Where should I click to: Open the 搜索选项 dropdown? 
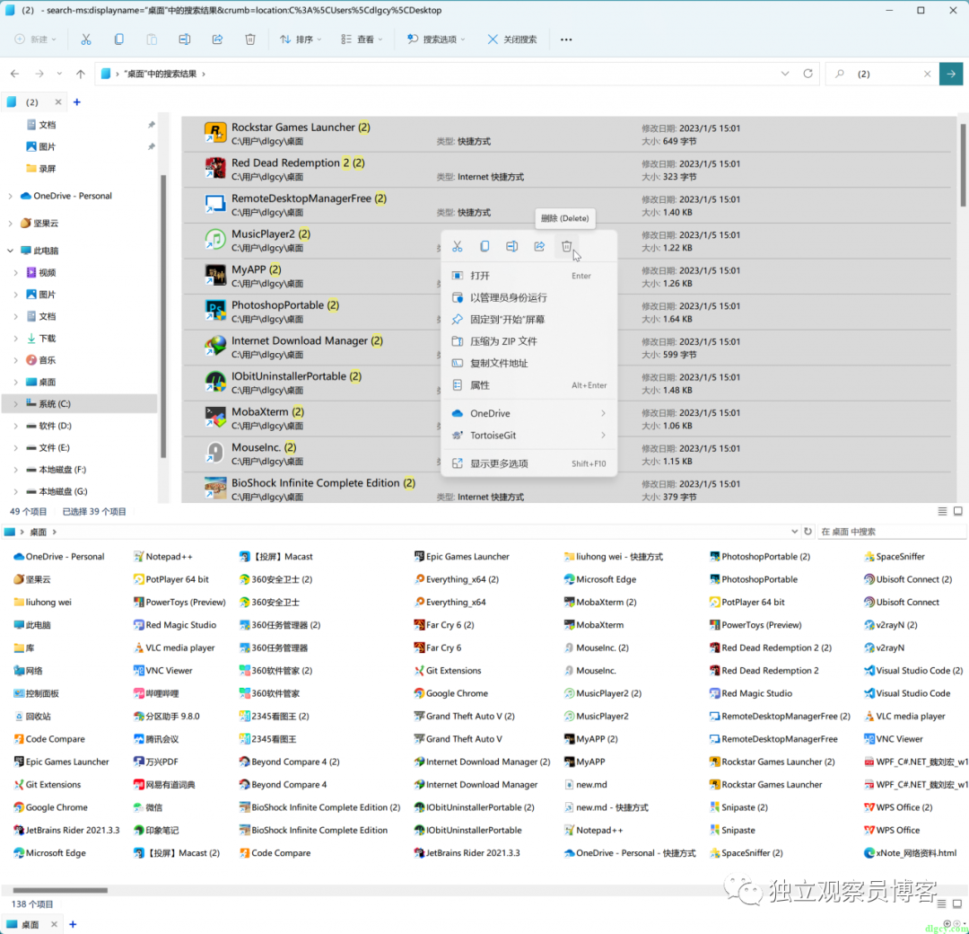[436, 39]
